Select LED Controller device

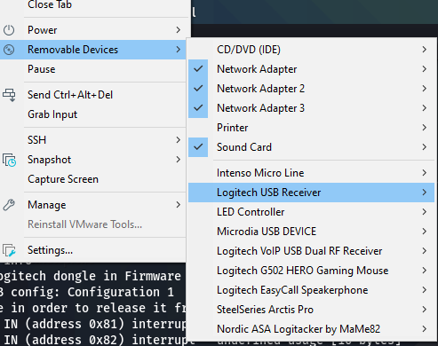[x=311, y=212]
